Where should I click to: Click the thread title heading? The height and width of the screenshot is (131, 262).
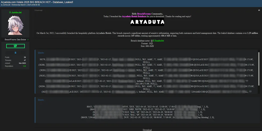point(37,2)
